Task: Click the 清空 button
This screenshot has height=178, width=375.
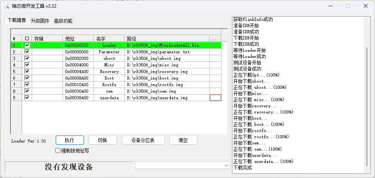Action: click(x=183, y=140)
